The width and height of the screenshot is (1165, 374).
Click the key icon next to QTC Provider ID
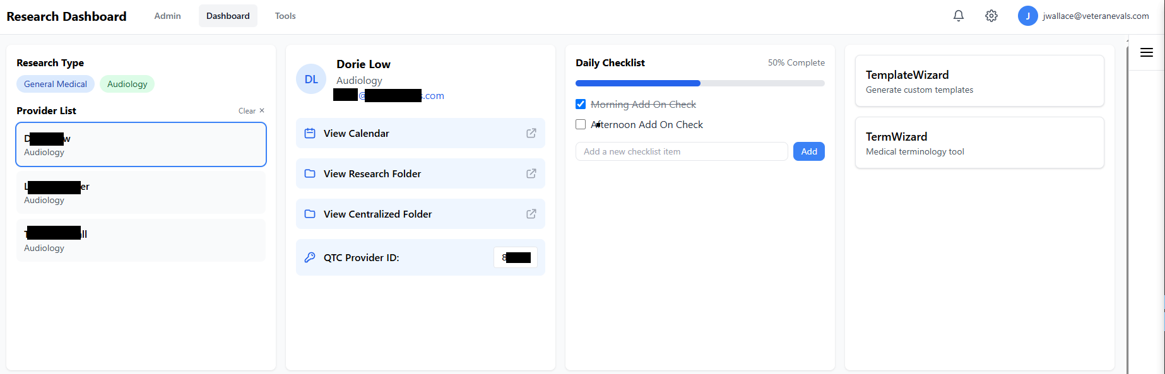310,257
